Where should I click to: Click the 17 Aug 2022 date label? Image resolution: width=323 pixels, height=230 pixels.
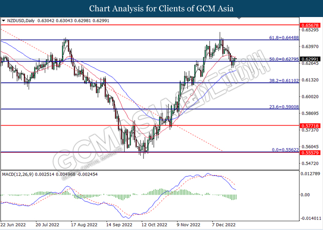(84, 225)
